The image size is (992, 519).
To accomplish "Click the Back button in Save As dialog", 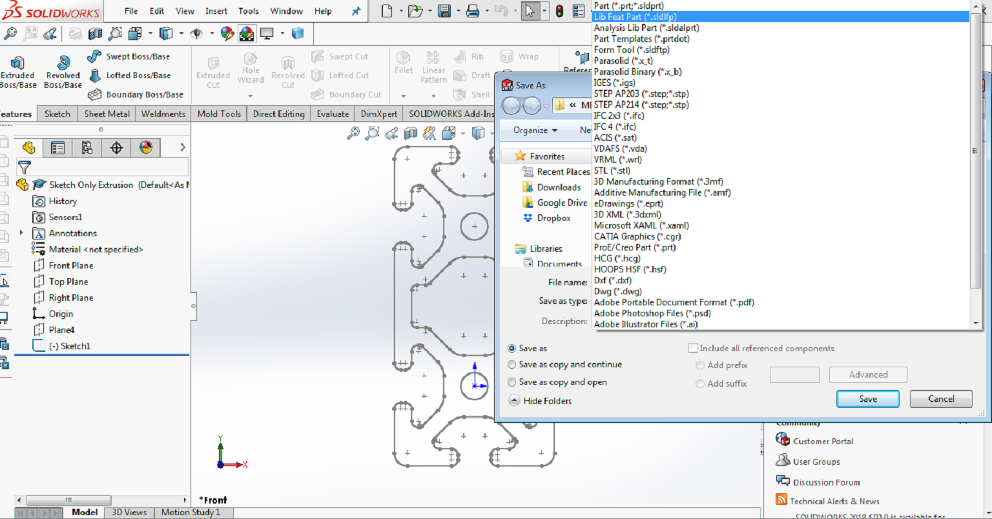I will click(511, 105).
